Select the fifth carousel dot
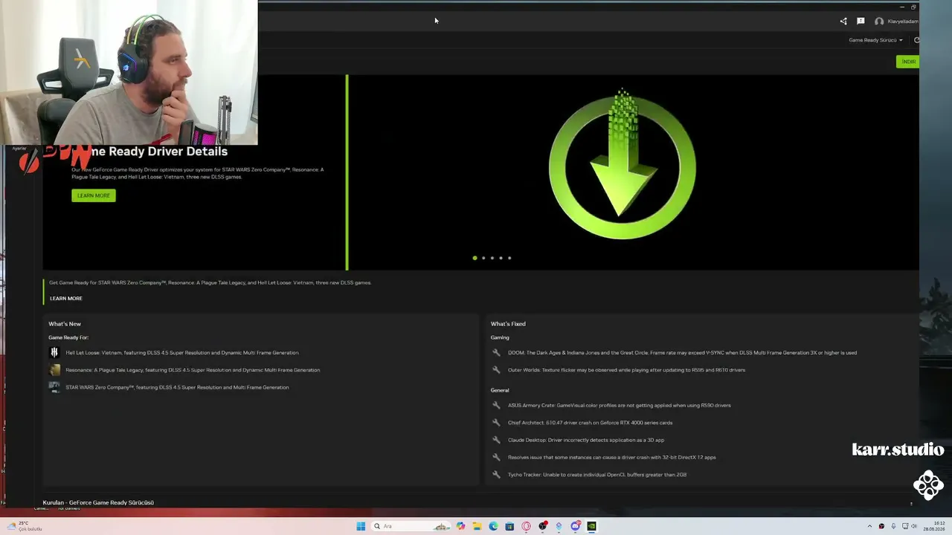Image resolution: width=952 pixels, height=535 pixels. coord(509,258)
